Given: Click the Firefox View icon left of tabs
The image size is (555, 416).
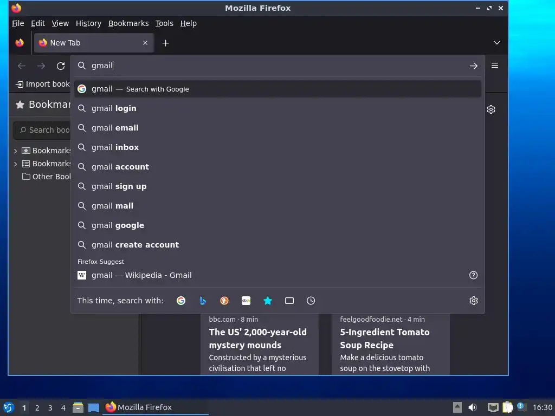Looking at the screenshot, I should [20, 43].
